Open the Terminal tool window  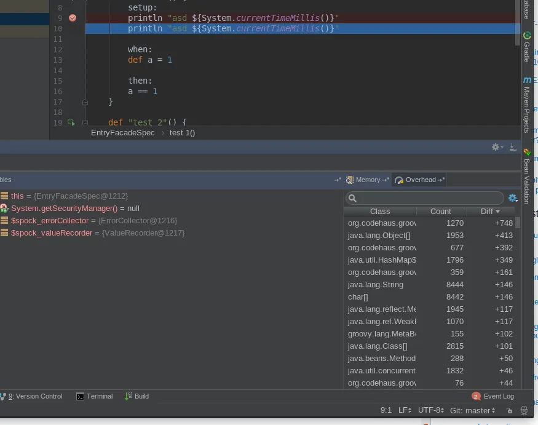(x=94, y=397)
